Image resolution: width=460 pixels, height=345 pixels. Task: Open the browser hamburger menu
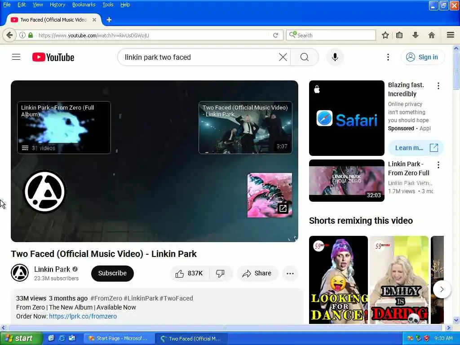click(x=451, y=35)
